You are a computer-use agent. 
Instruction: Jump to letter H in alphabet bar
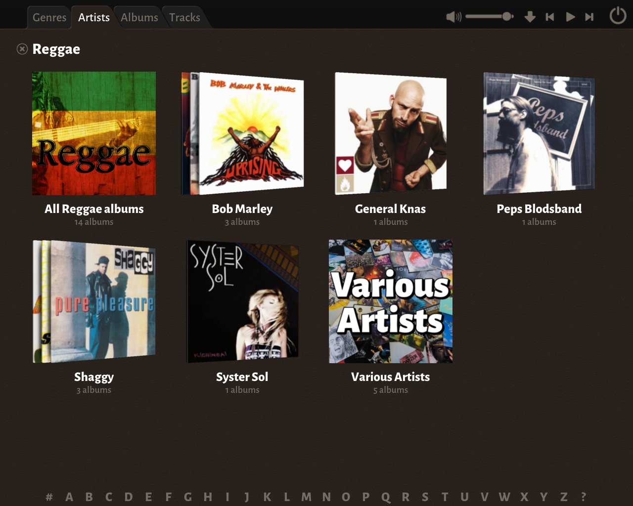(208, 497)
